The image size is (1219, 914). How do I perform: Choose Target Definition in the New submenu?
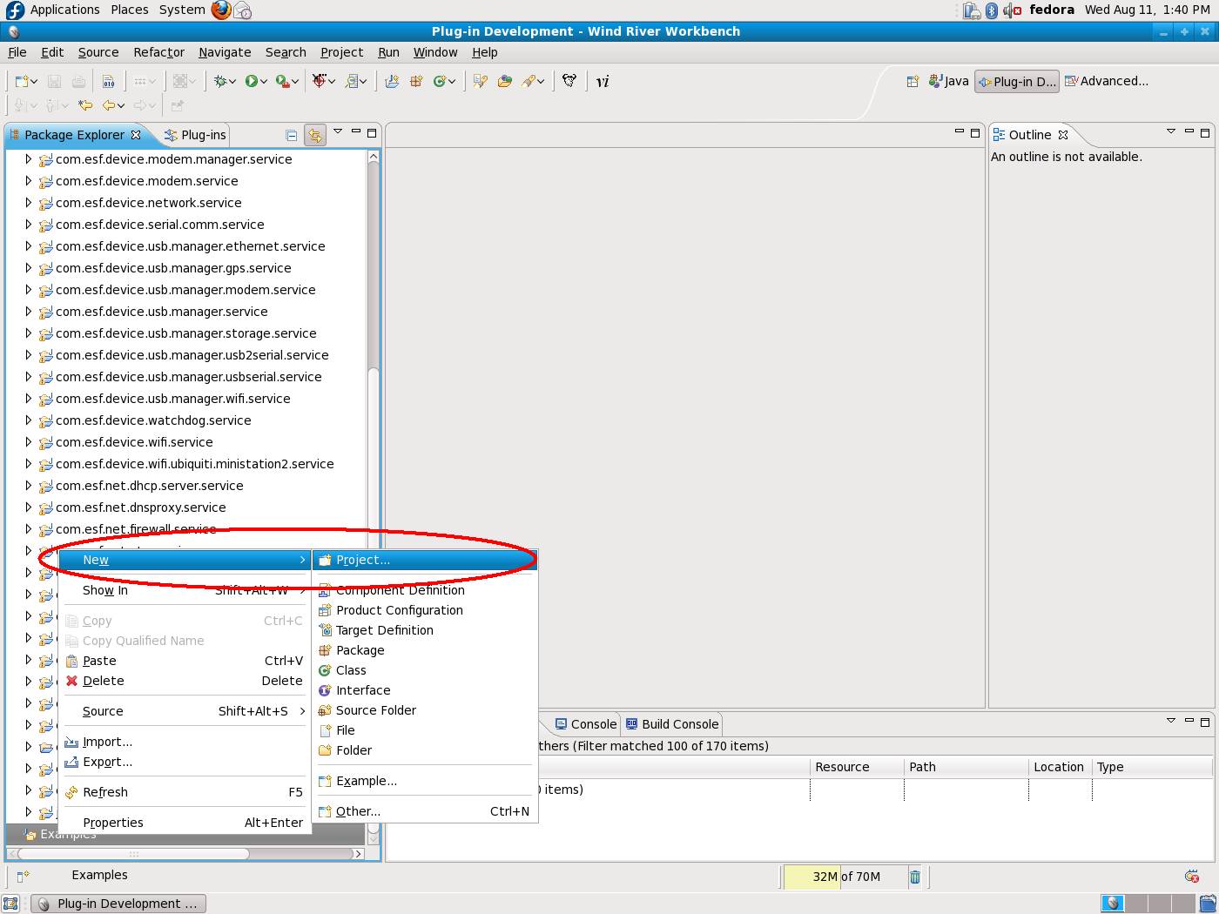pyautogui.click(x=425, y=630)
